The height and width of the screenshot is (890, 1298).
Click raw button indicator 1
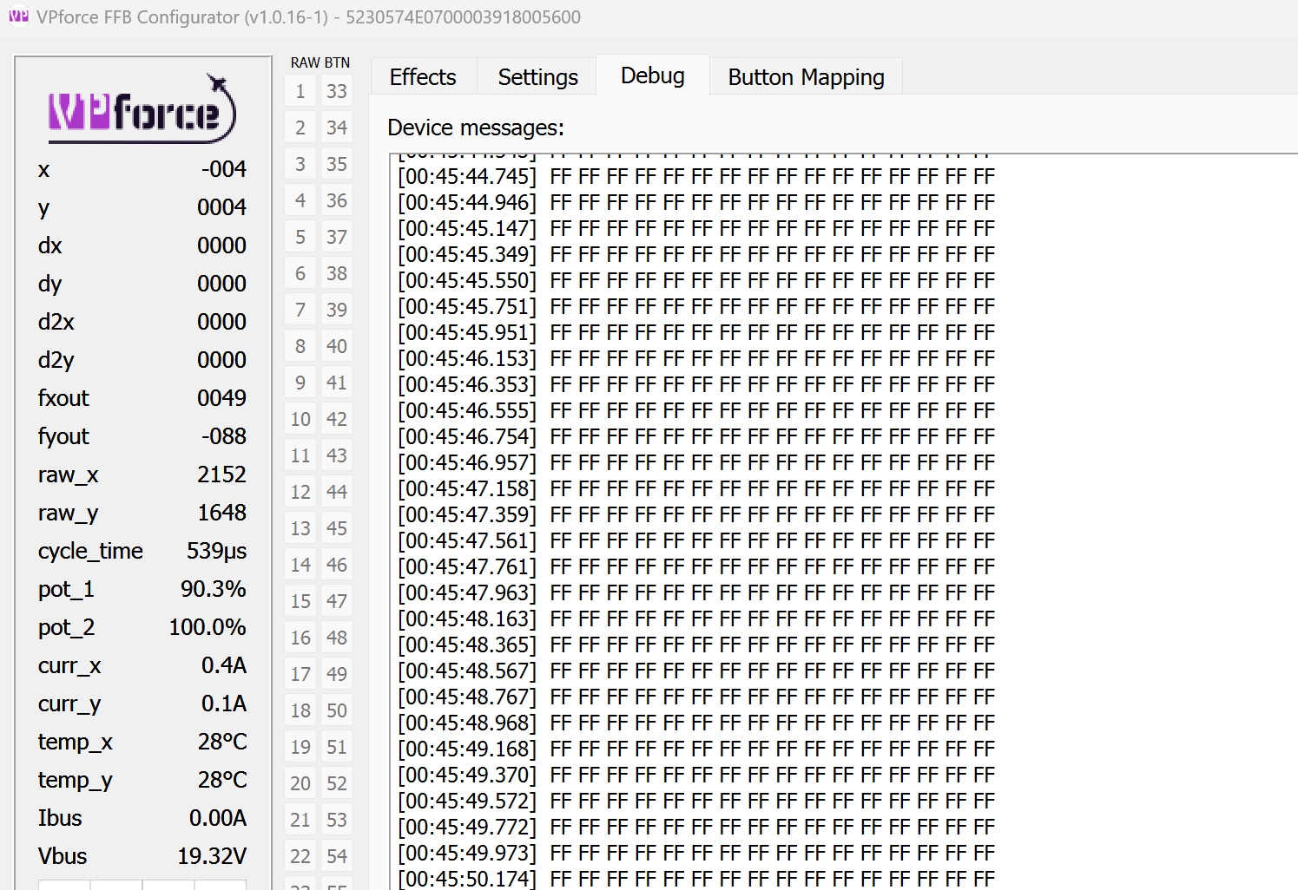point(300,90)
